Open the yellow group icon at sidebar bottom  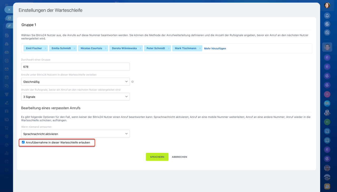(x=327, y=186)
